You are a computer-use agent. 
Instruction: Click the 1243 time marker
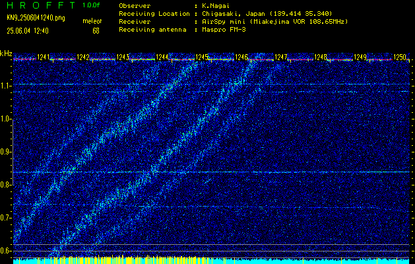click(x=122, y=57)
